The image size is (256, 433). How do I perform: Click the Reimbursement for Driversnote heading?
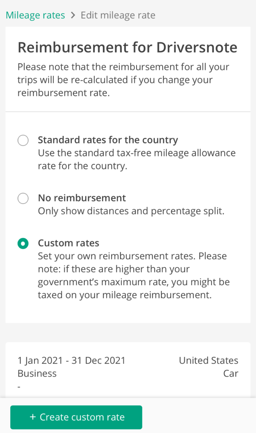127,47
